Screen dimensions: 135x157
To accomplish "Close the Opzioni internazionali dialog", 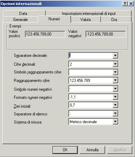I will (131, 4).
